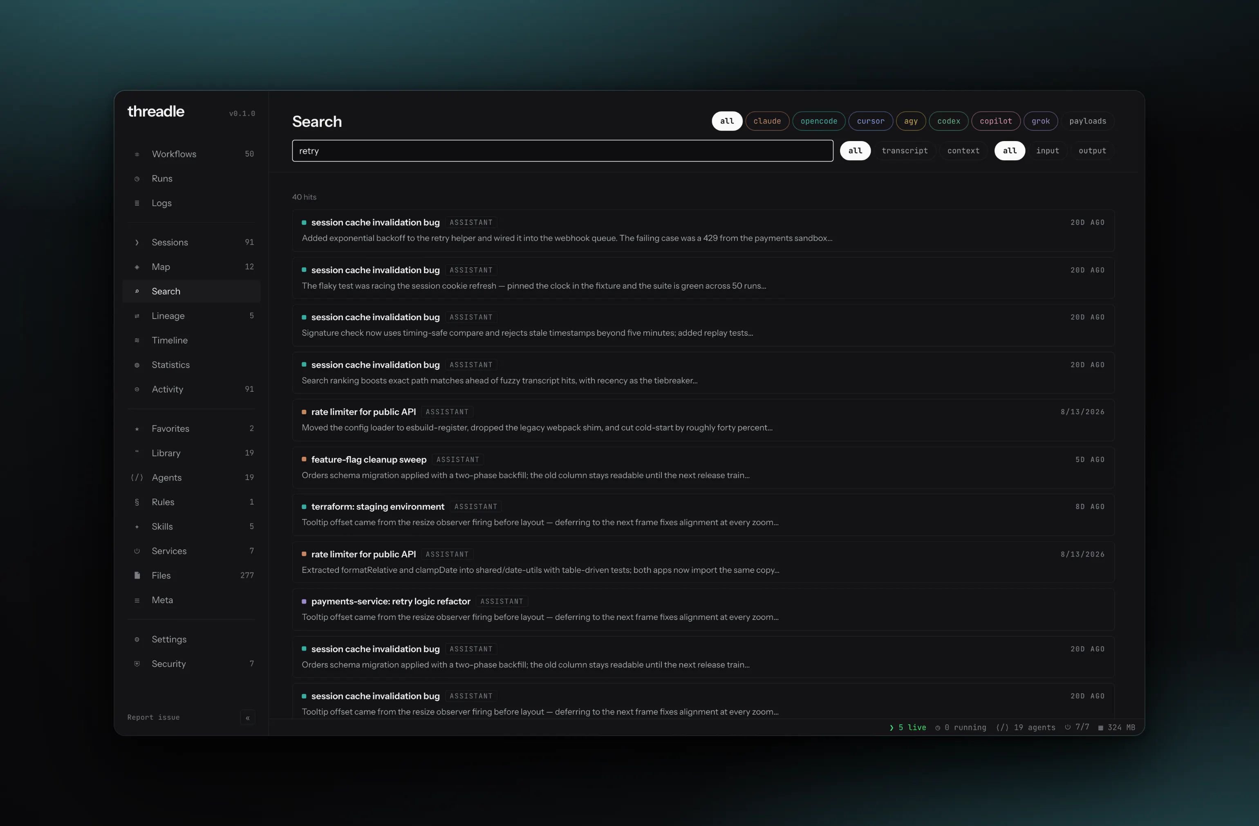The height and width of the screenshot is (826, 1259).
Task: Open the Files sidebar label
Action: click(x=161, y=576)
